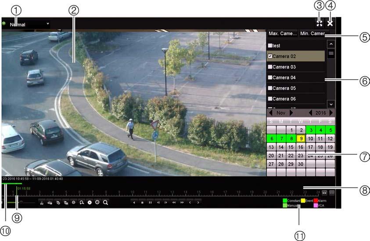Fast forward the recording

[x=182, y=202]
